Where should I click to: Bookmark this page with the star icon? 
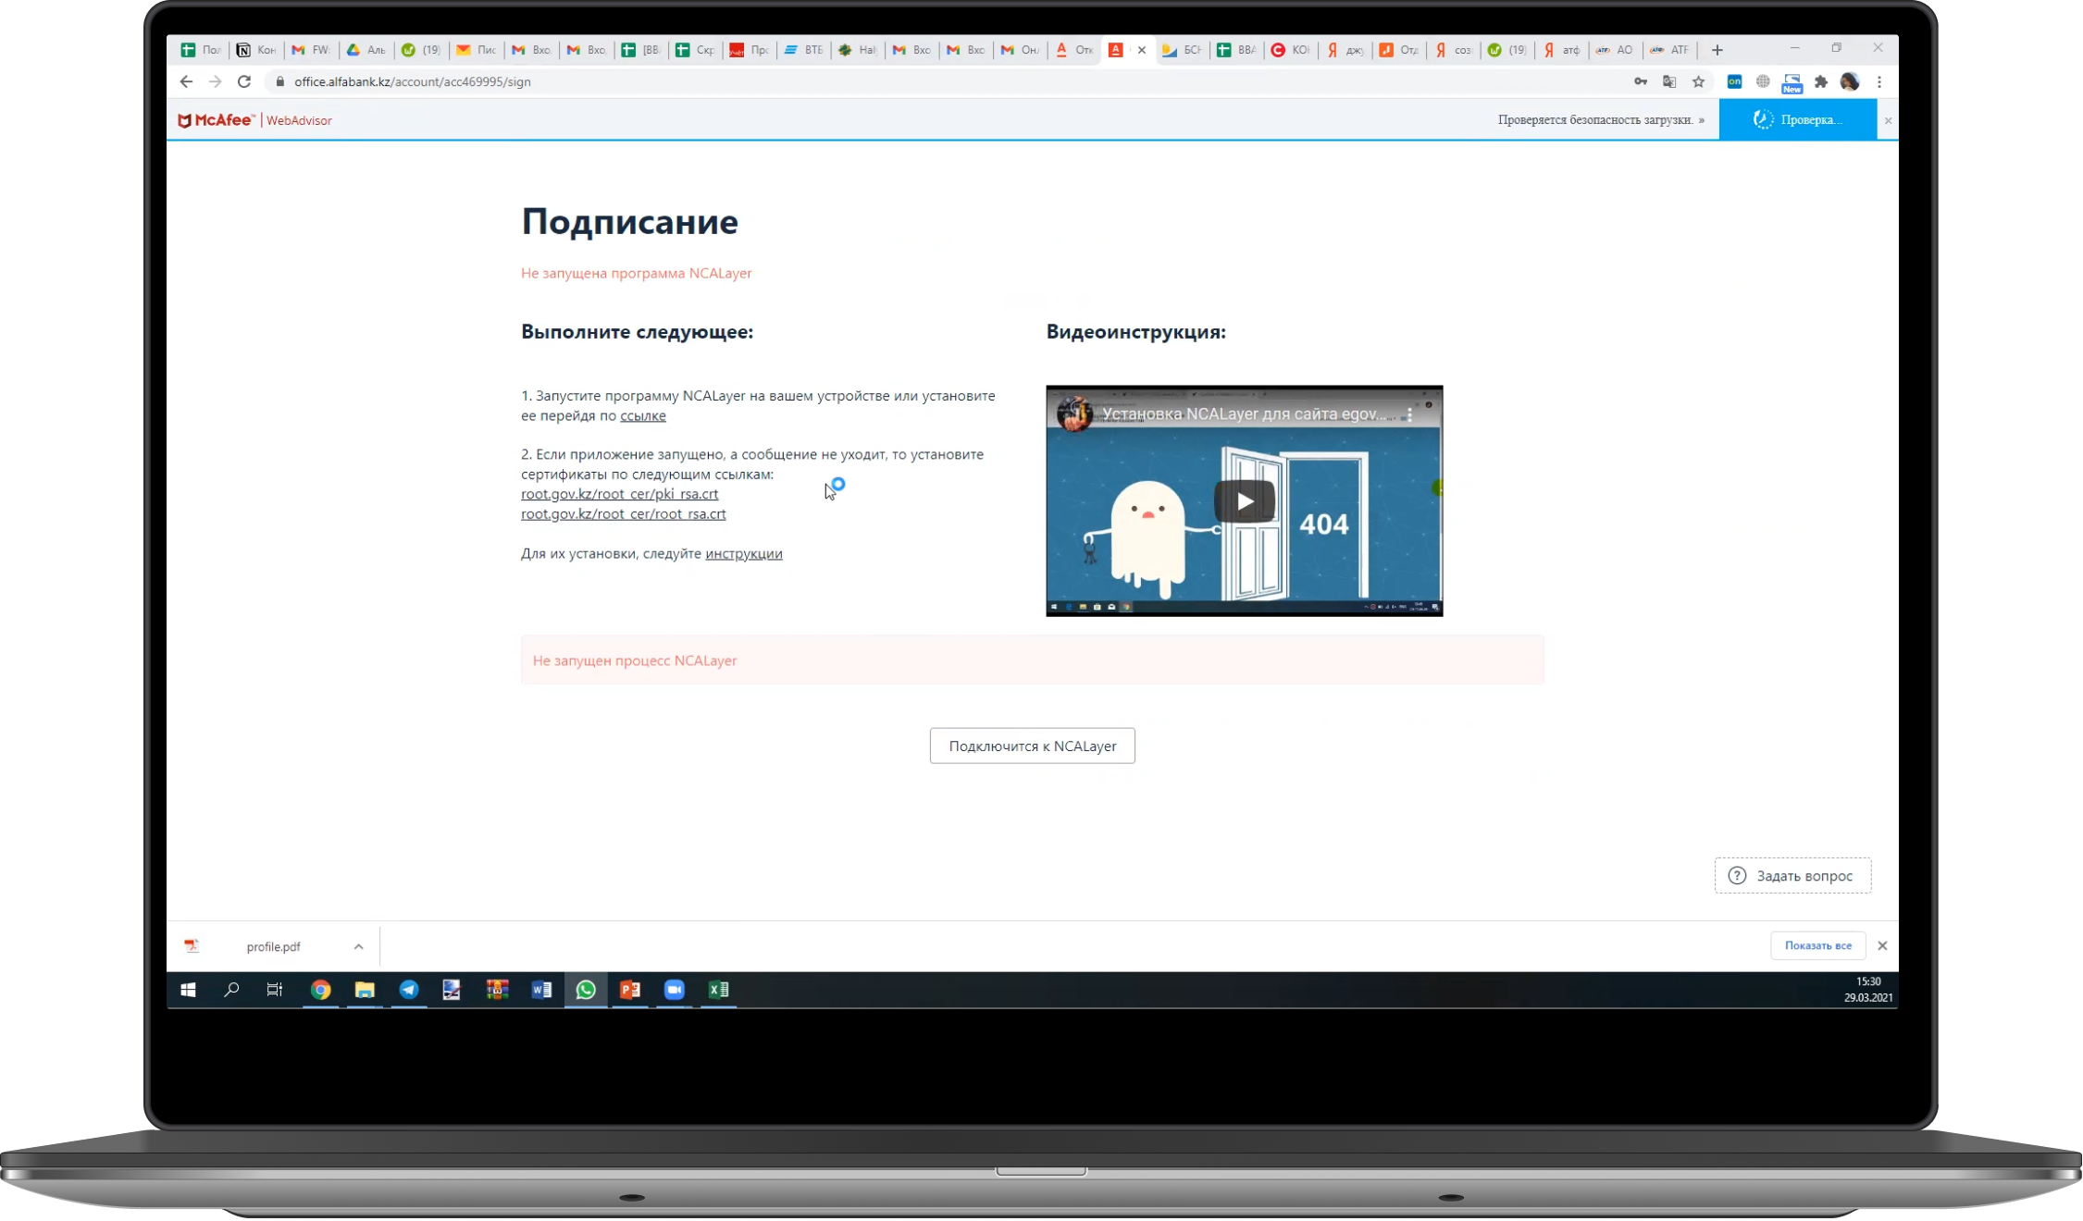pos(1698,81)
